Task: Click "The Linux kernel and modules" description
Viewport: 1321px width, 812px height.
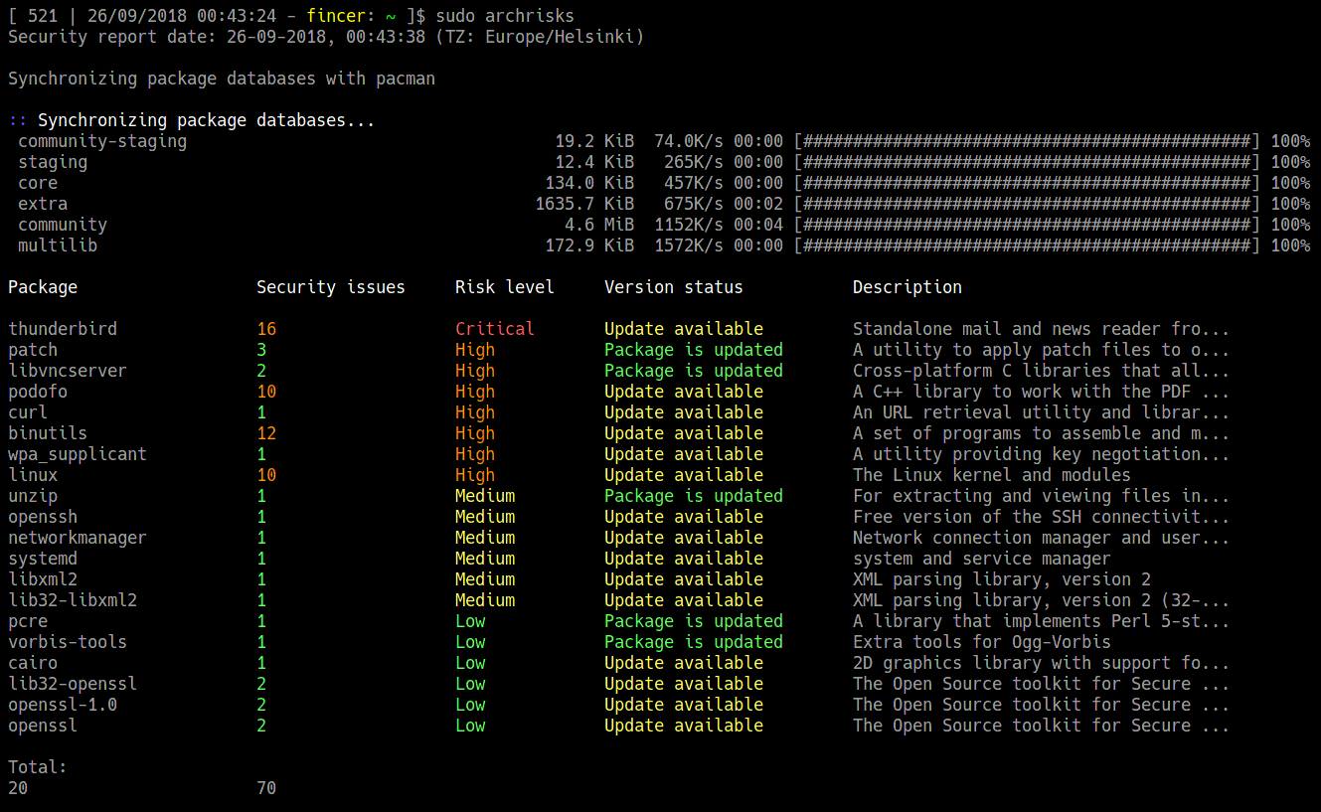Action: 992,475
